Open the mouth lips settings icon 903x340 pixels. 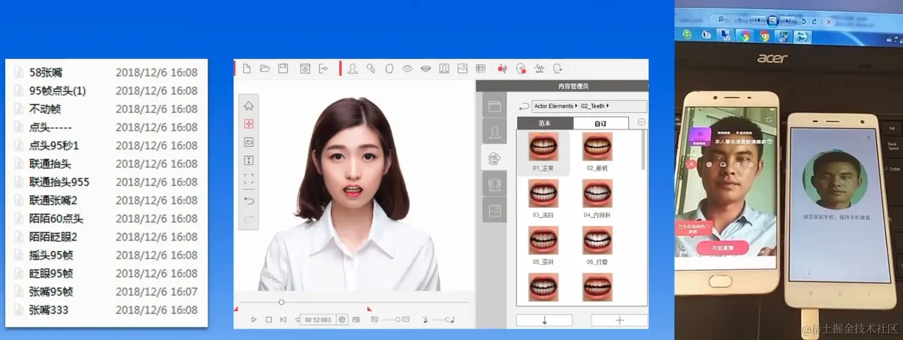pyautogui.click(x=426, y=69)
